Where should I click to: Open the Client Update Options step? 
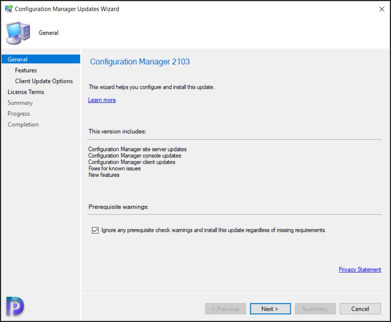(44, 81)
